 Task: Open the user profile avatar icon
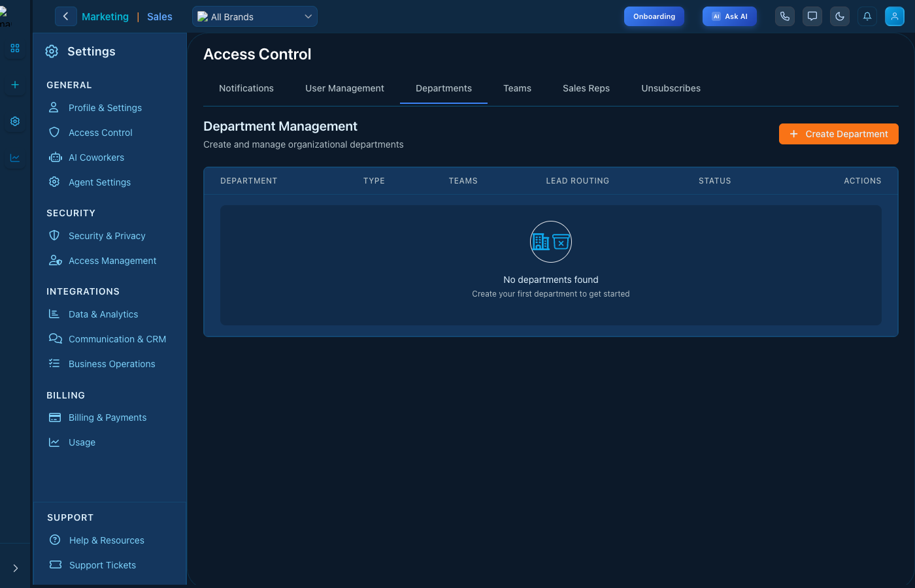pyautogui.click(x=895, y=16)
